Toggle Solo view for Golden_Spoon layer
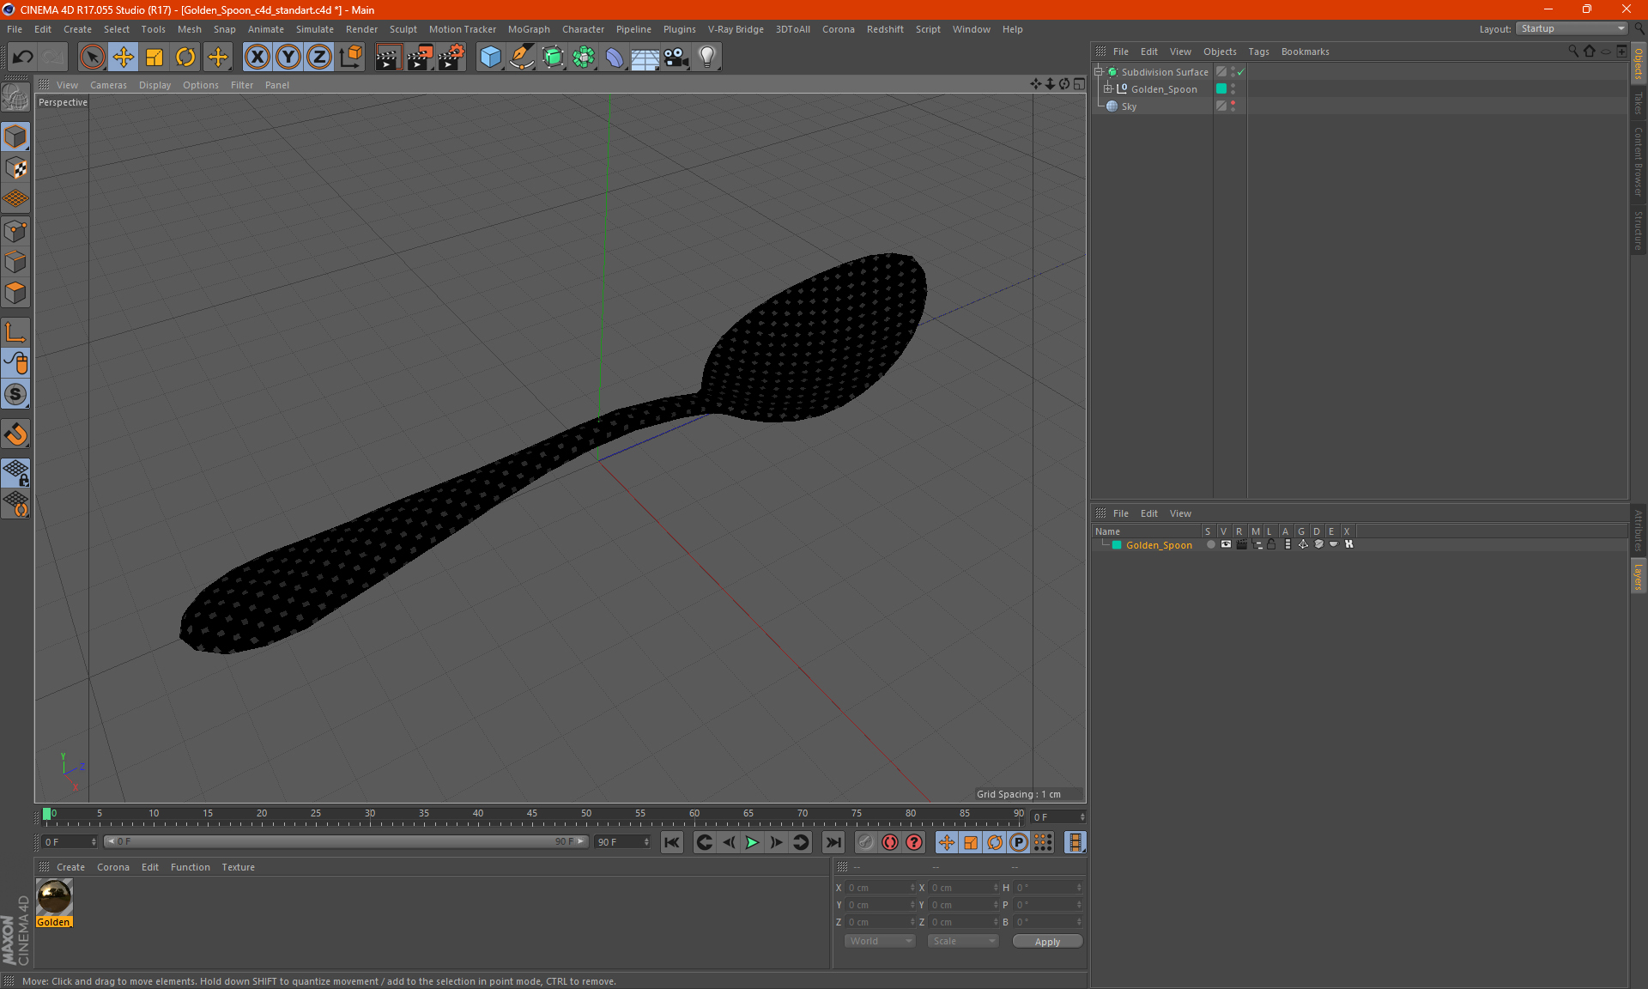 pos(1209,544)
